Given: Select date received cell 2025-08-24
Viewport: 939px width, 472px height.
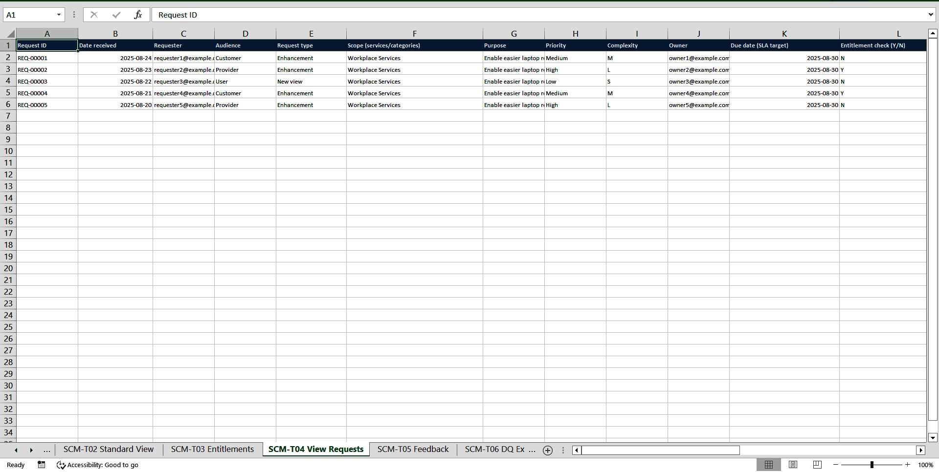Looking at the screenshot, I should click(x=115, y=58).
